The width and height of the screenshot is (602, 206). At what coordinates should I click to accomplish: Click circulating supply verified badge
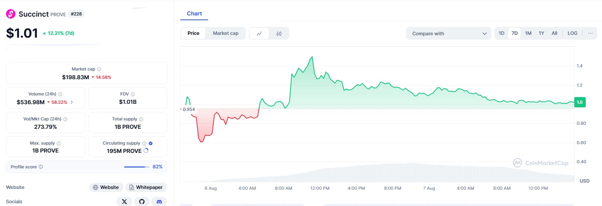tap(151, 143)
